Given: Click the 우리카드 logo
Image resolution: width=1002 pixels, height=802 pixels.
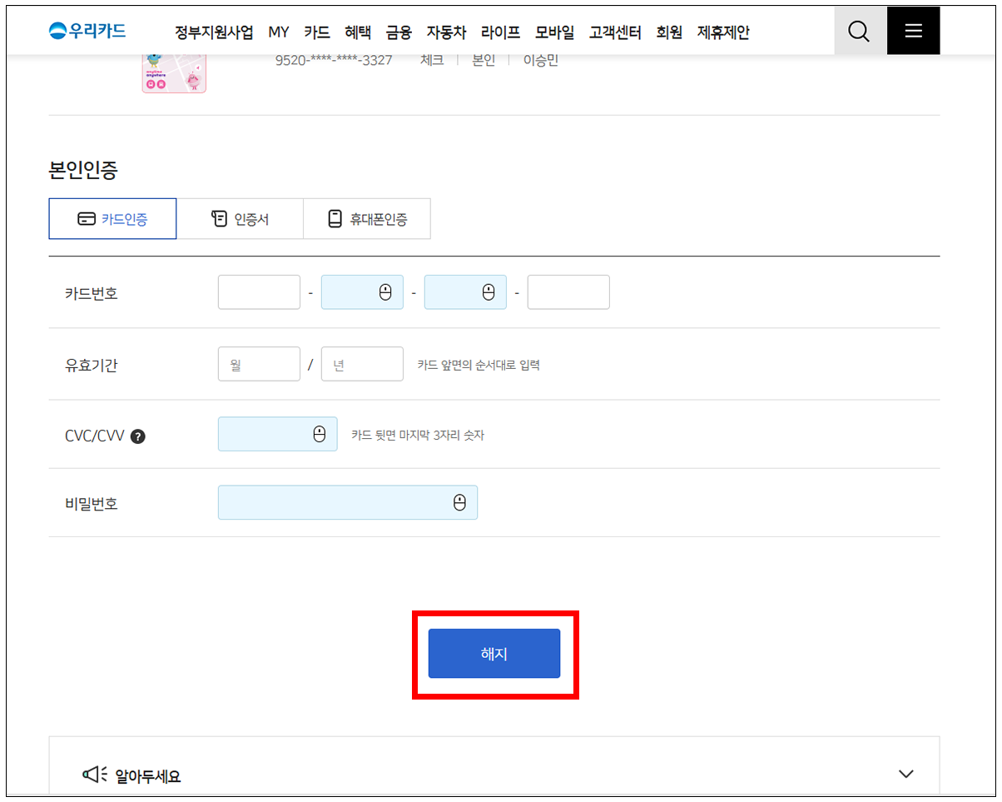Looking at the screenshot, I should click(x=88, y=31).
